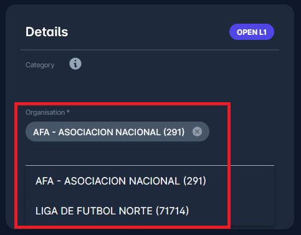
Task: Focus the Organisation input below the chip
Action: coord(150,154)
